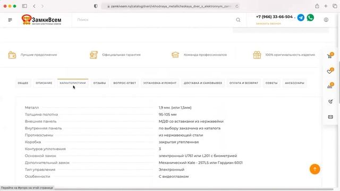Image resolution: width=340 pixels, height=191 pixels.
Task: Click the value 95-105 мм
Action: click(167, 115)
